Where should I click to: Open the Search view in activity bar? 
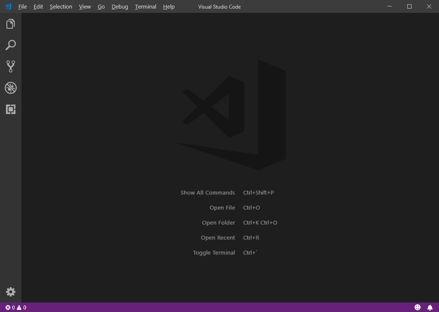[x=11, y=45]
